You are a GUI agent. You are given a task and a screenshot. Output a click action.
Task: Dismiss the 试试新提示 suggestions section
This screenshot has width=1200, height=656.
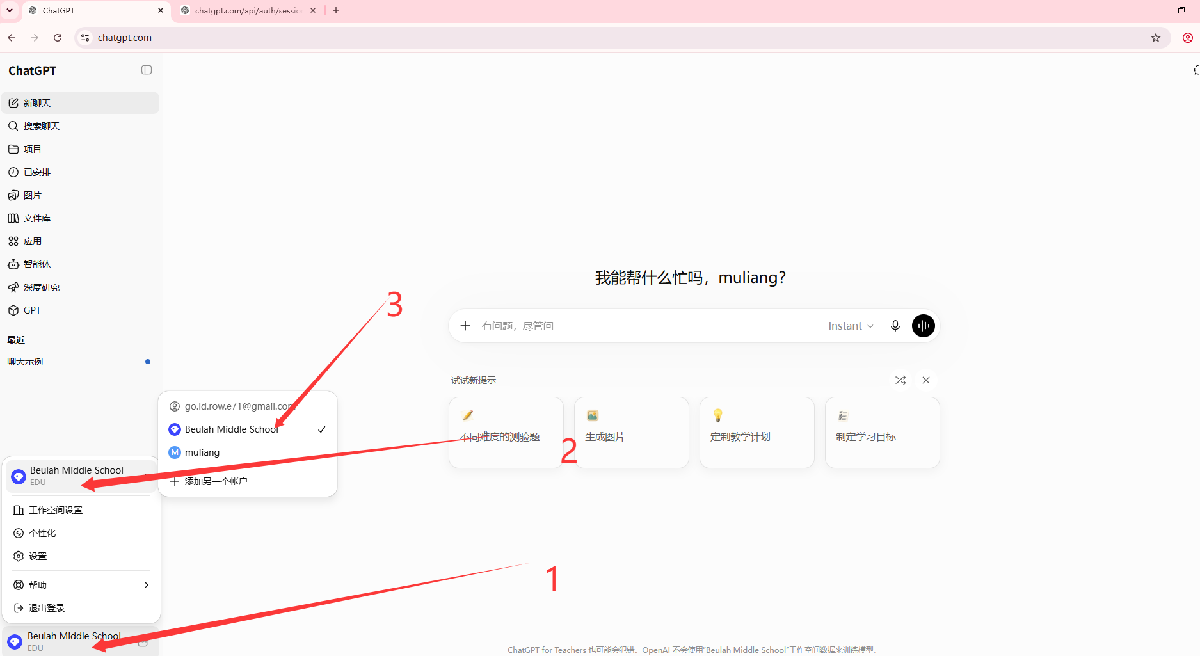pos(925,380)
